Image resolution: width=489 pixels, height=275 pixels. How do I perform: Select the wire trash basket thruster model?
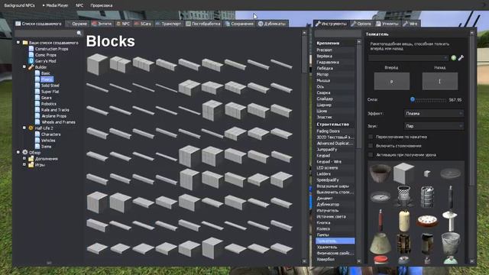pos(403,196)
